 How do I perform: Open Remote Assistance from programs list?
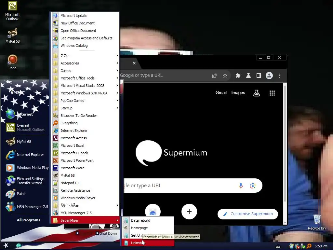click(85, 190)
